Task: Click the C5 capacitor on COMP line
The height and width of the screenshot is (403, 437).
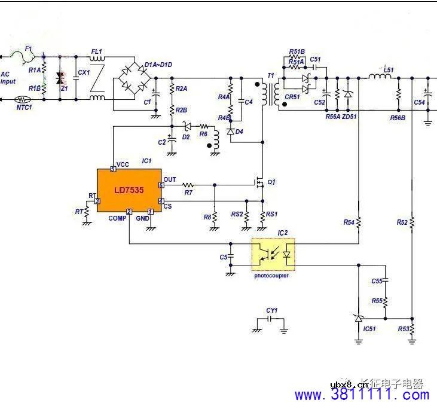Action: click(230, 257)
